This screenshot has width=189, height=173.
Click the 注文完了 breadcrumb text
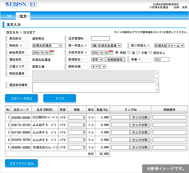click(x=29, y=32)
